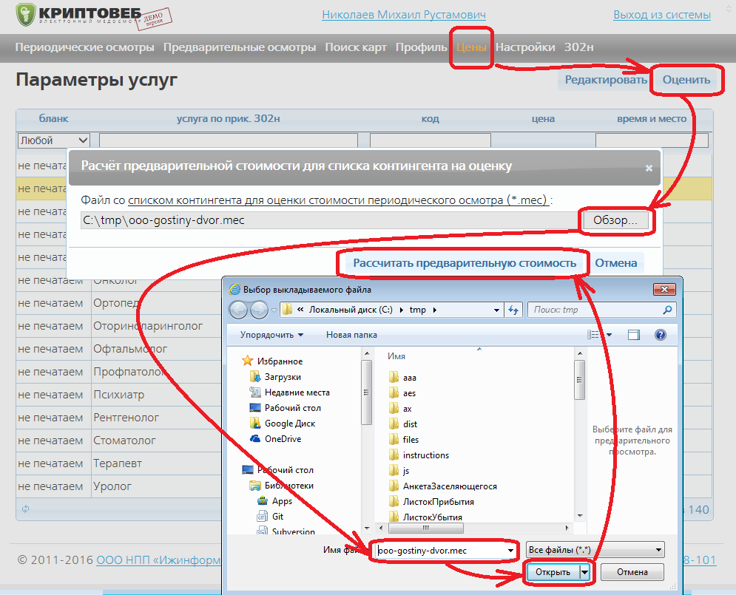736x595 pixels.
Task: Open the 'Все файлы (*.*)' file type dropdown
Action: point(595,550)
